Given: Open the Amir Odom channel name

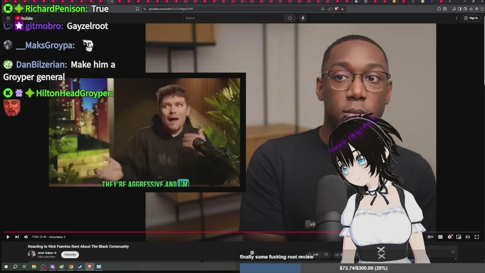Looking at the screenshot, I should pos(45,253).
